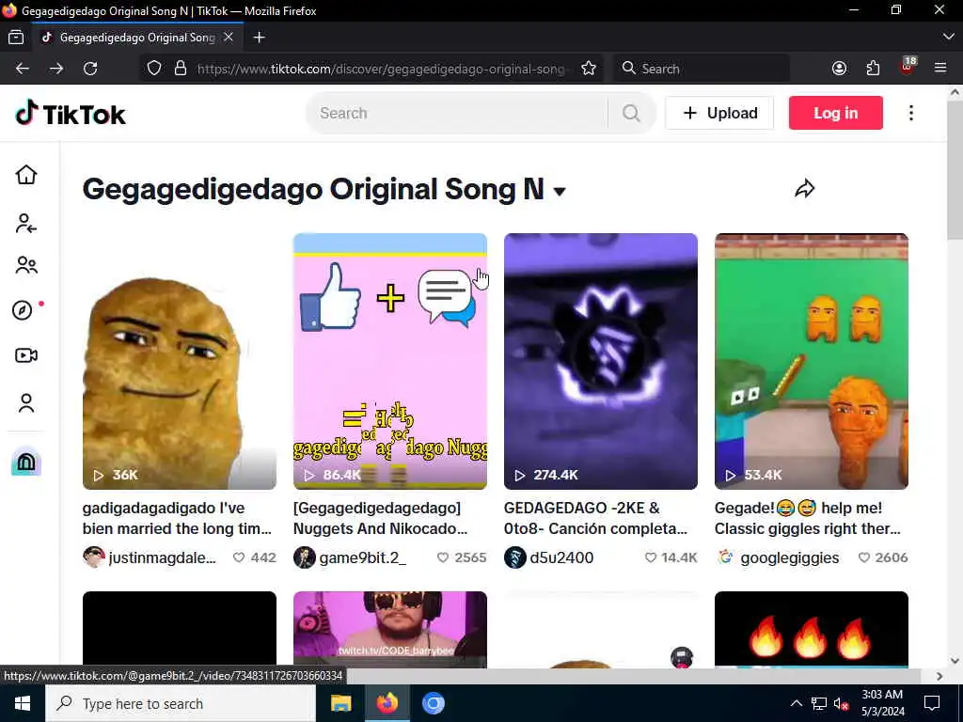Like the justinmagdale video heart 442
Viewport: 963px width, 722px height.
pos(239,557)
